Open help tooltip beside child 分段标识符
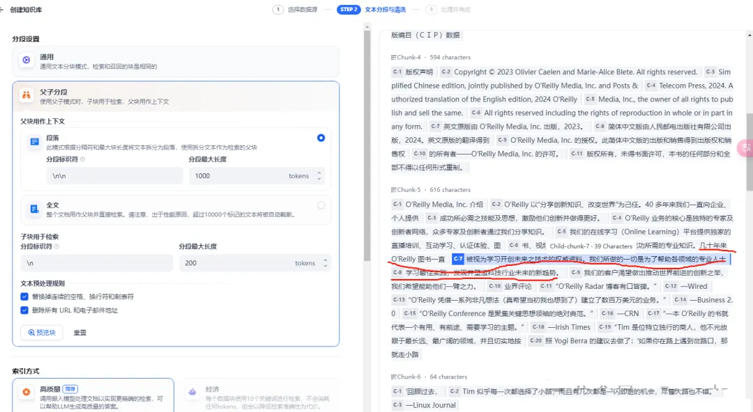The height and width of the screenshot is (412, 753). pyautogui.click(x=56, y=246)
